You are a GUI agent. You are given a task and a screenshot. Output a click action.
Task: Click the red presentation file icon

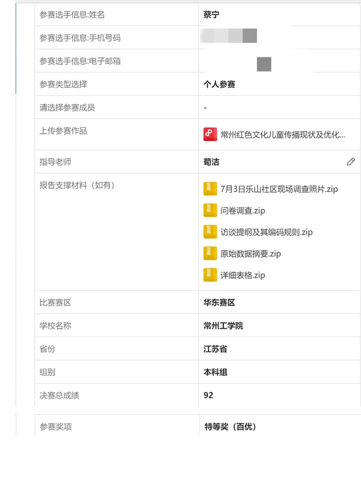(210, 134)
